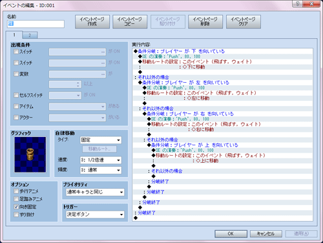The height and width of the screenshot is (243, 323).
Task: Check the 足踏みアニメ option
Action: point(16,199)
